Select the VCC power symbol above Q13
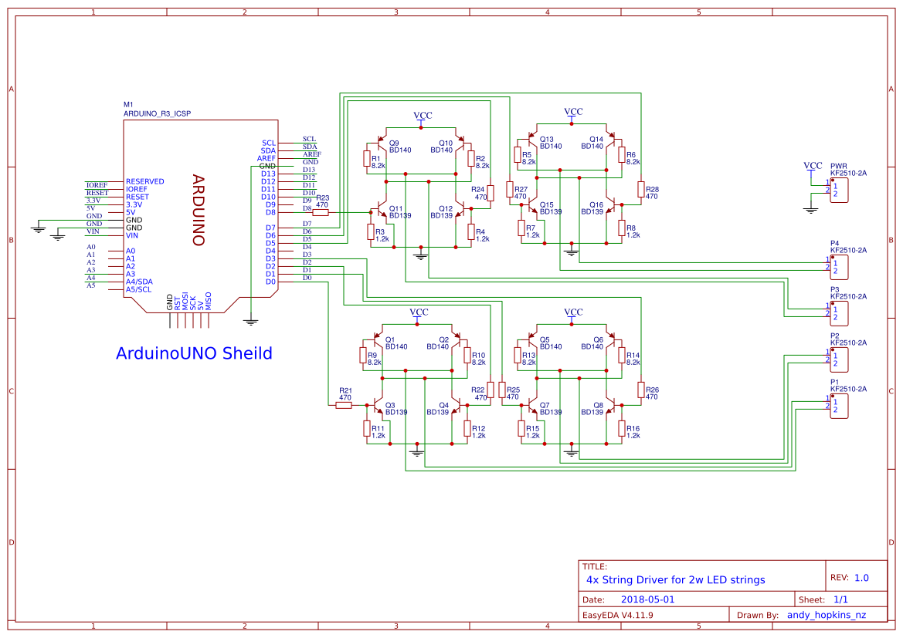This screenshot has width=903, height=638. click(x=572, y=113)
